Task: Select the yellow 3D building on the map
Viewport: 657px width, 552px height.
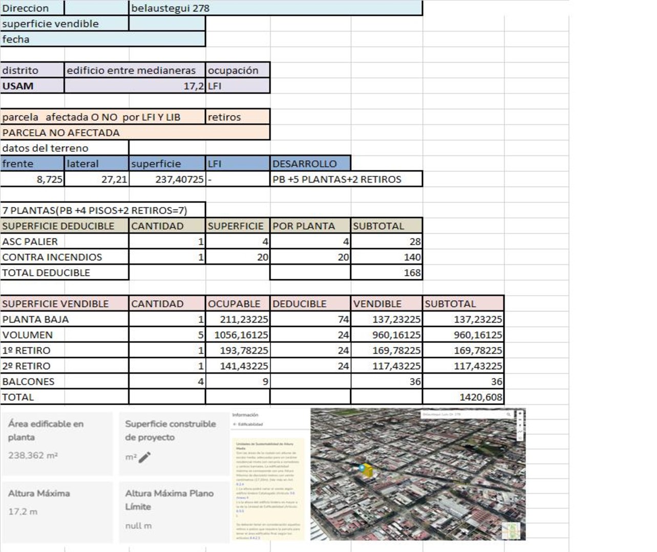Action: tap(368, 472)
